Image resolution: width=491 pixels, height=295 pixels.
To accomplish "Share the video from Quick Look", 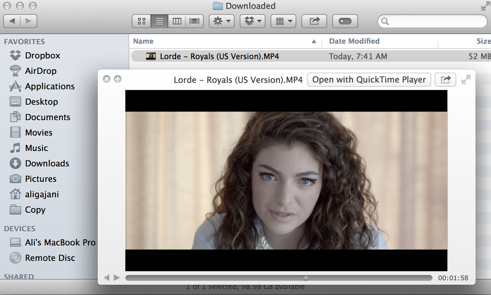I will (445, 80).
